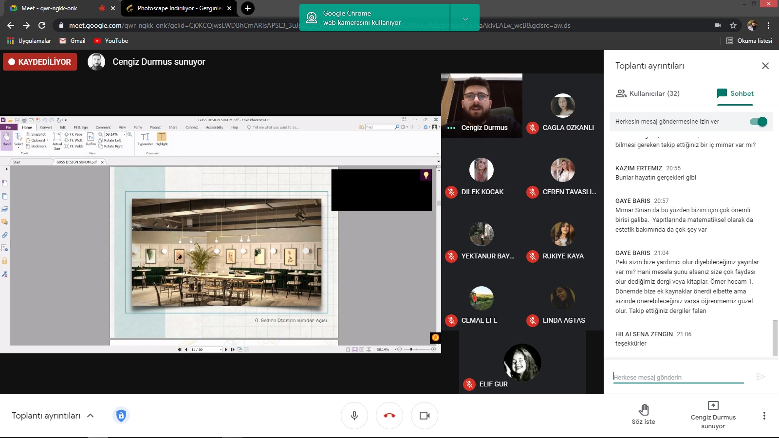Click the meeting security shield icon
The height and width of the screenshot is (438, 779).
pos(121,416)
